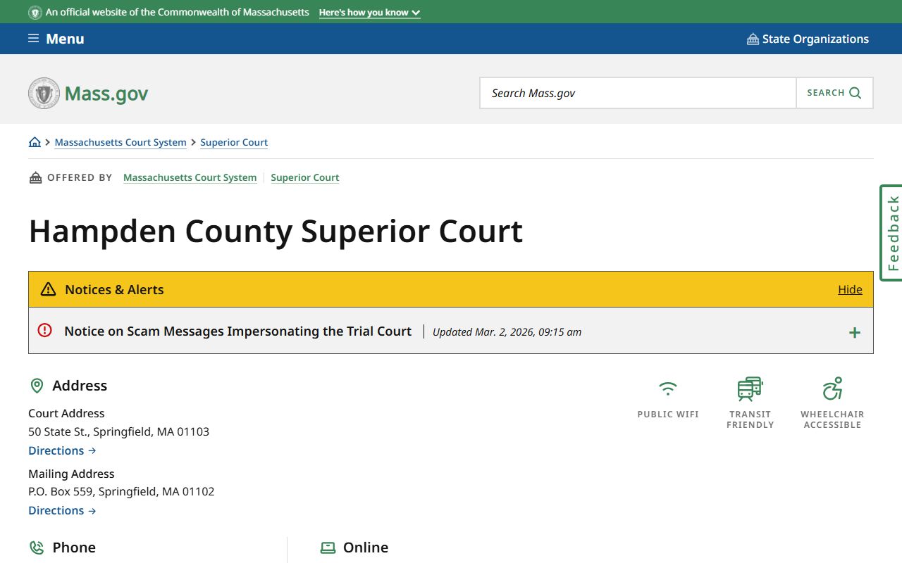Click the WHEELCHAIR ACCESSIBLE label
902x563 pixels.
click(x=832, y=419)
